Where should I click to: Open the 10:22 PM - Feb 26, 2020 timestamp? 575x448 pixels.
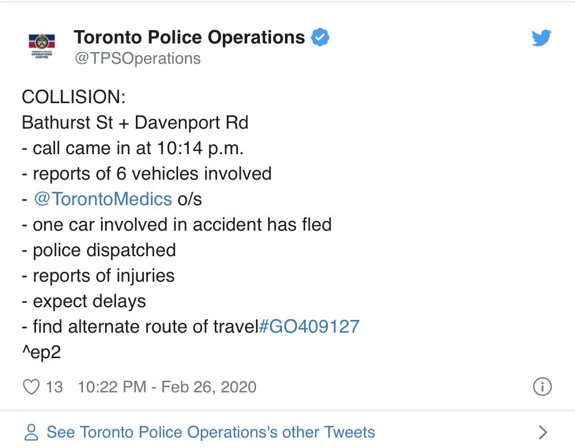tap(167, 387)
